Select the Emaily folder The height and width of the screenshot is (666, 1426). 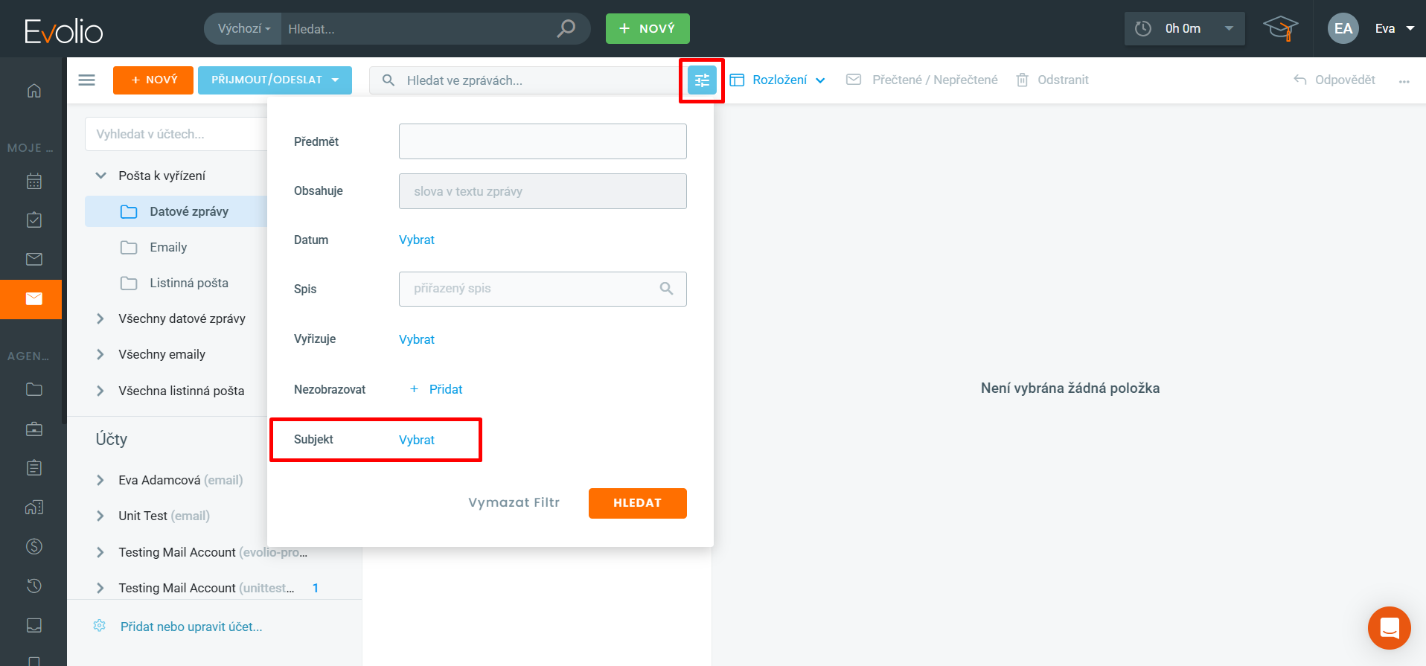coord(168,247)
